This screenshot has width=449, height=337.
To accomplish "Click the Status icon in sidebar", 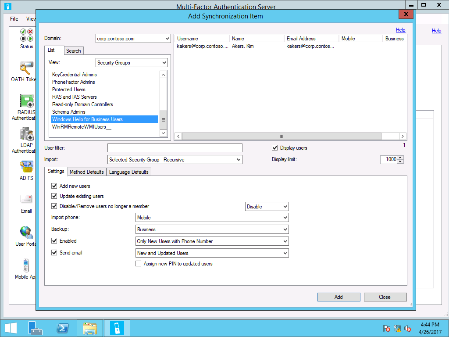I will (26, 35).
